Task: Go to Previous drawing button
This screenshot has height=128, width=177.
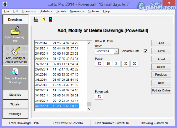Action: 161,74
